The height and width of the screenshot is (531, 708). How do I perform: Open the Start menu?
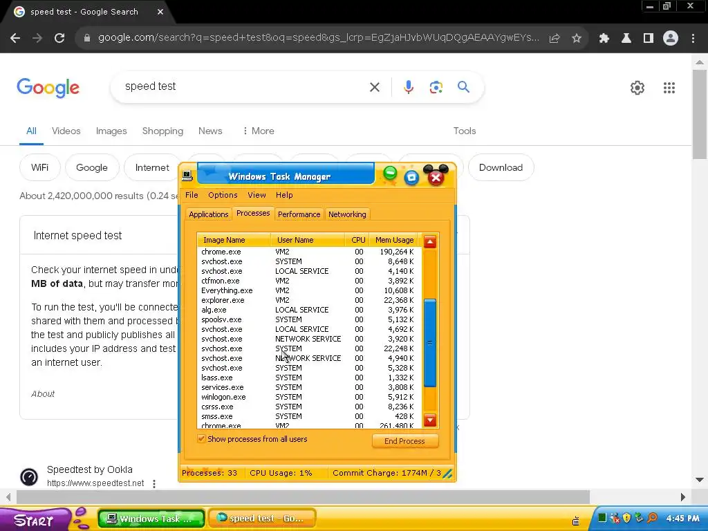point(35,520)
